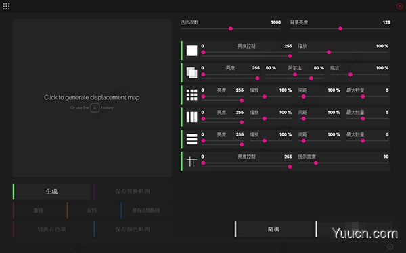Screen dimensions: 406x253
Task: Click the 亮度控制 minimum handle in crossing lines row
Action: point(203,163)
